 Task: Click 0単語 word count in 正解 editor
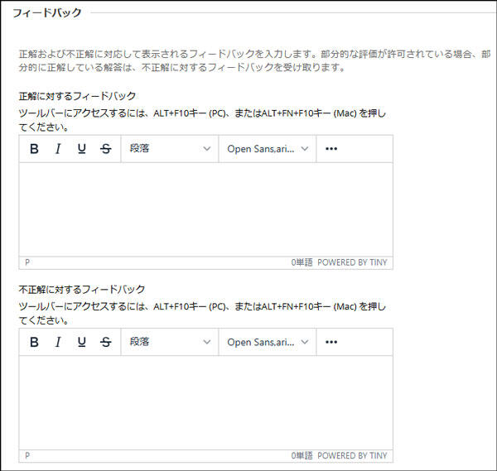pos(302,262)
